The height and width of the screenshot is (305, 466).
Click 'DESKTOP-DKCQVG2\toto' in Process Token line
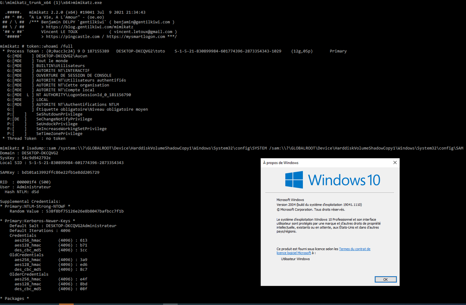[141, 51]
